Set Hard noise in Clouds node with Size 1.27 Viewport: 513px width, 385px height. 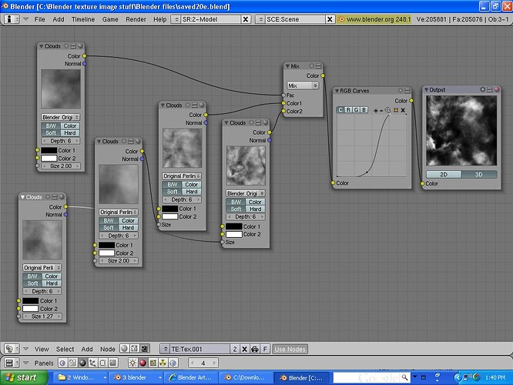52,283
